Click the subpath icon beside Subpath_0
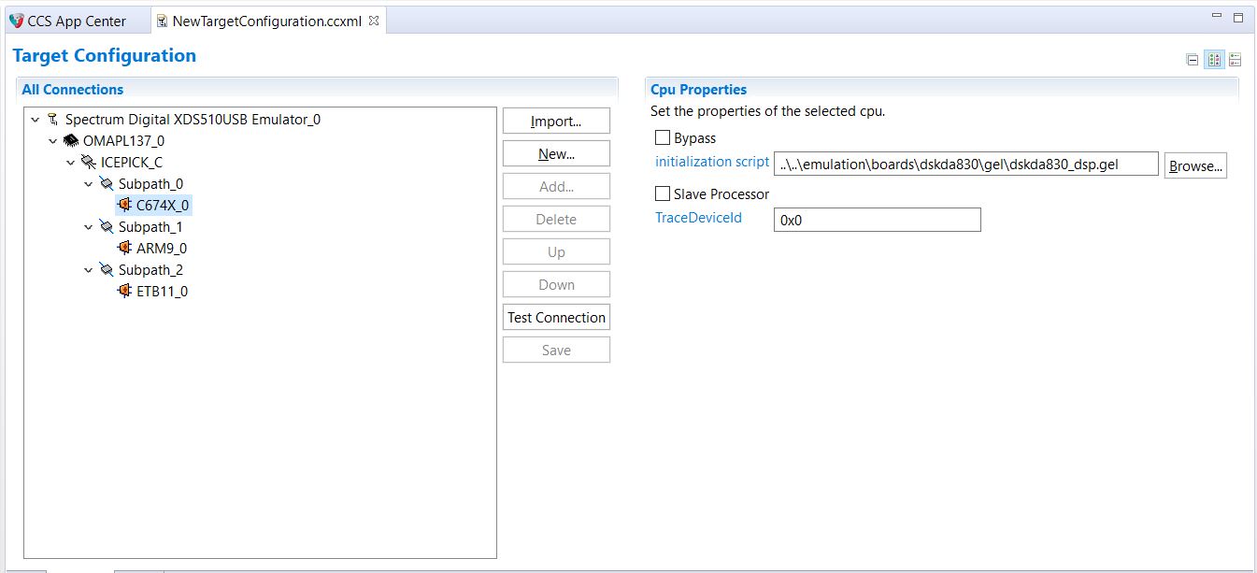Screen dimensions: 1257x573 tap(107, 184)
